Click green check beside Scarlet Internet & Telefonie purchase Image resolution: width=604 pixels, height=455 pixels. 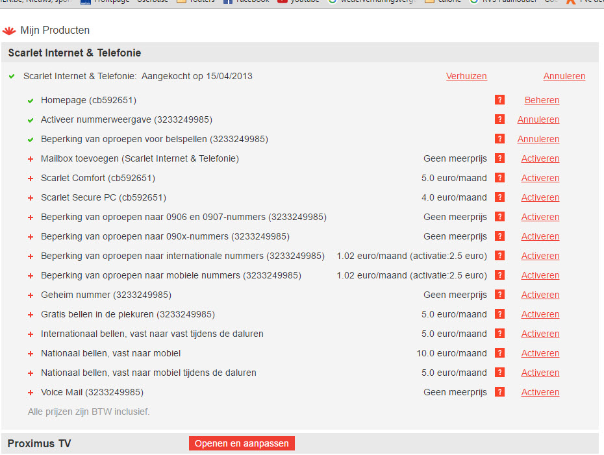coord(12,77)
